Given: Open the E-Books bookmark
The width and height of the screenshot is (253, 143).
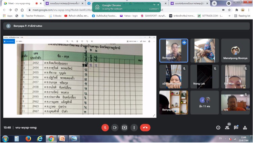Looking at the screenshot, I should (55, 16).
